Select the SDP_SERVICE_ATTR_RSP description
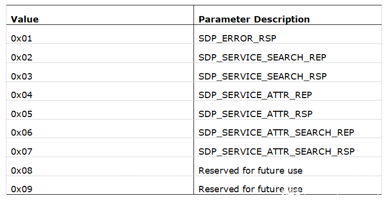This screenshot has width=387, height=201. pos(255,114)
